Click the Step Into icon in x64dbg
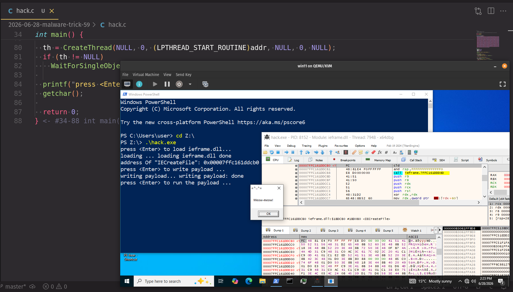The height and width of the screenshot is (292, 513). click(301, 152)
